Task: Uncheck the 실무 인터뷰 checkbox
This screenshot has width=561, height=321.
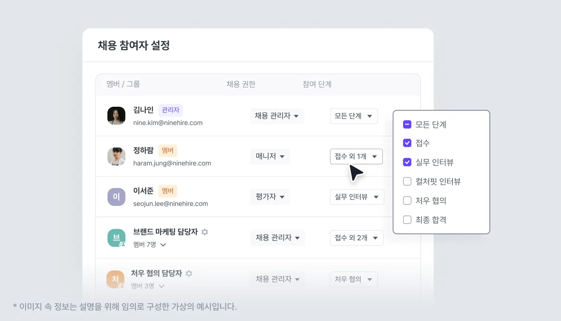Action: pos(407,162)
